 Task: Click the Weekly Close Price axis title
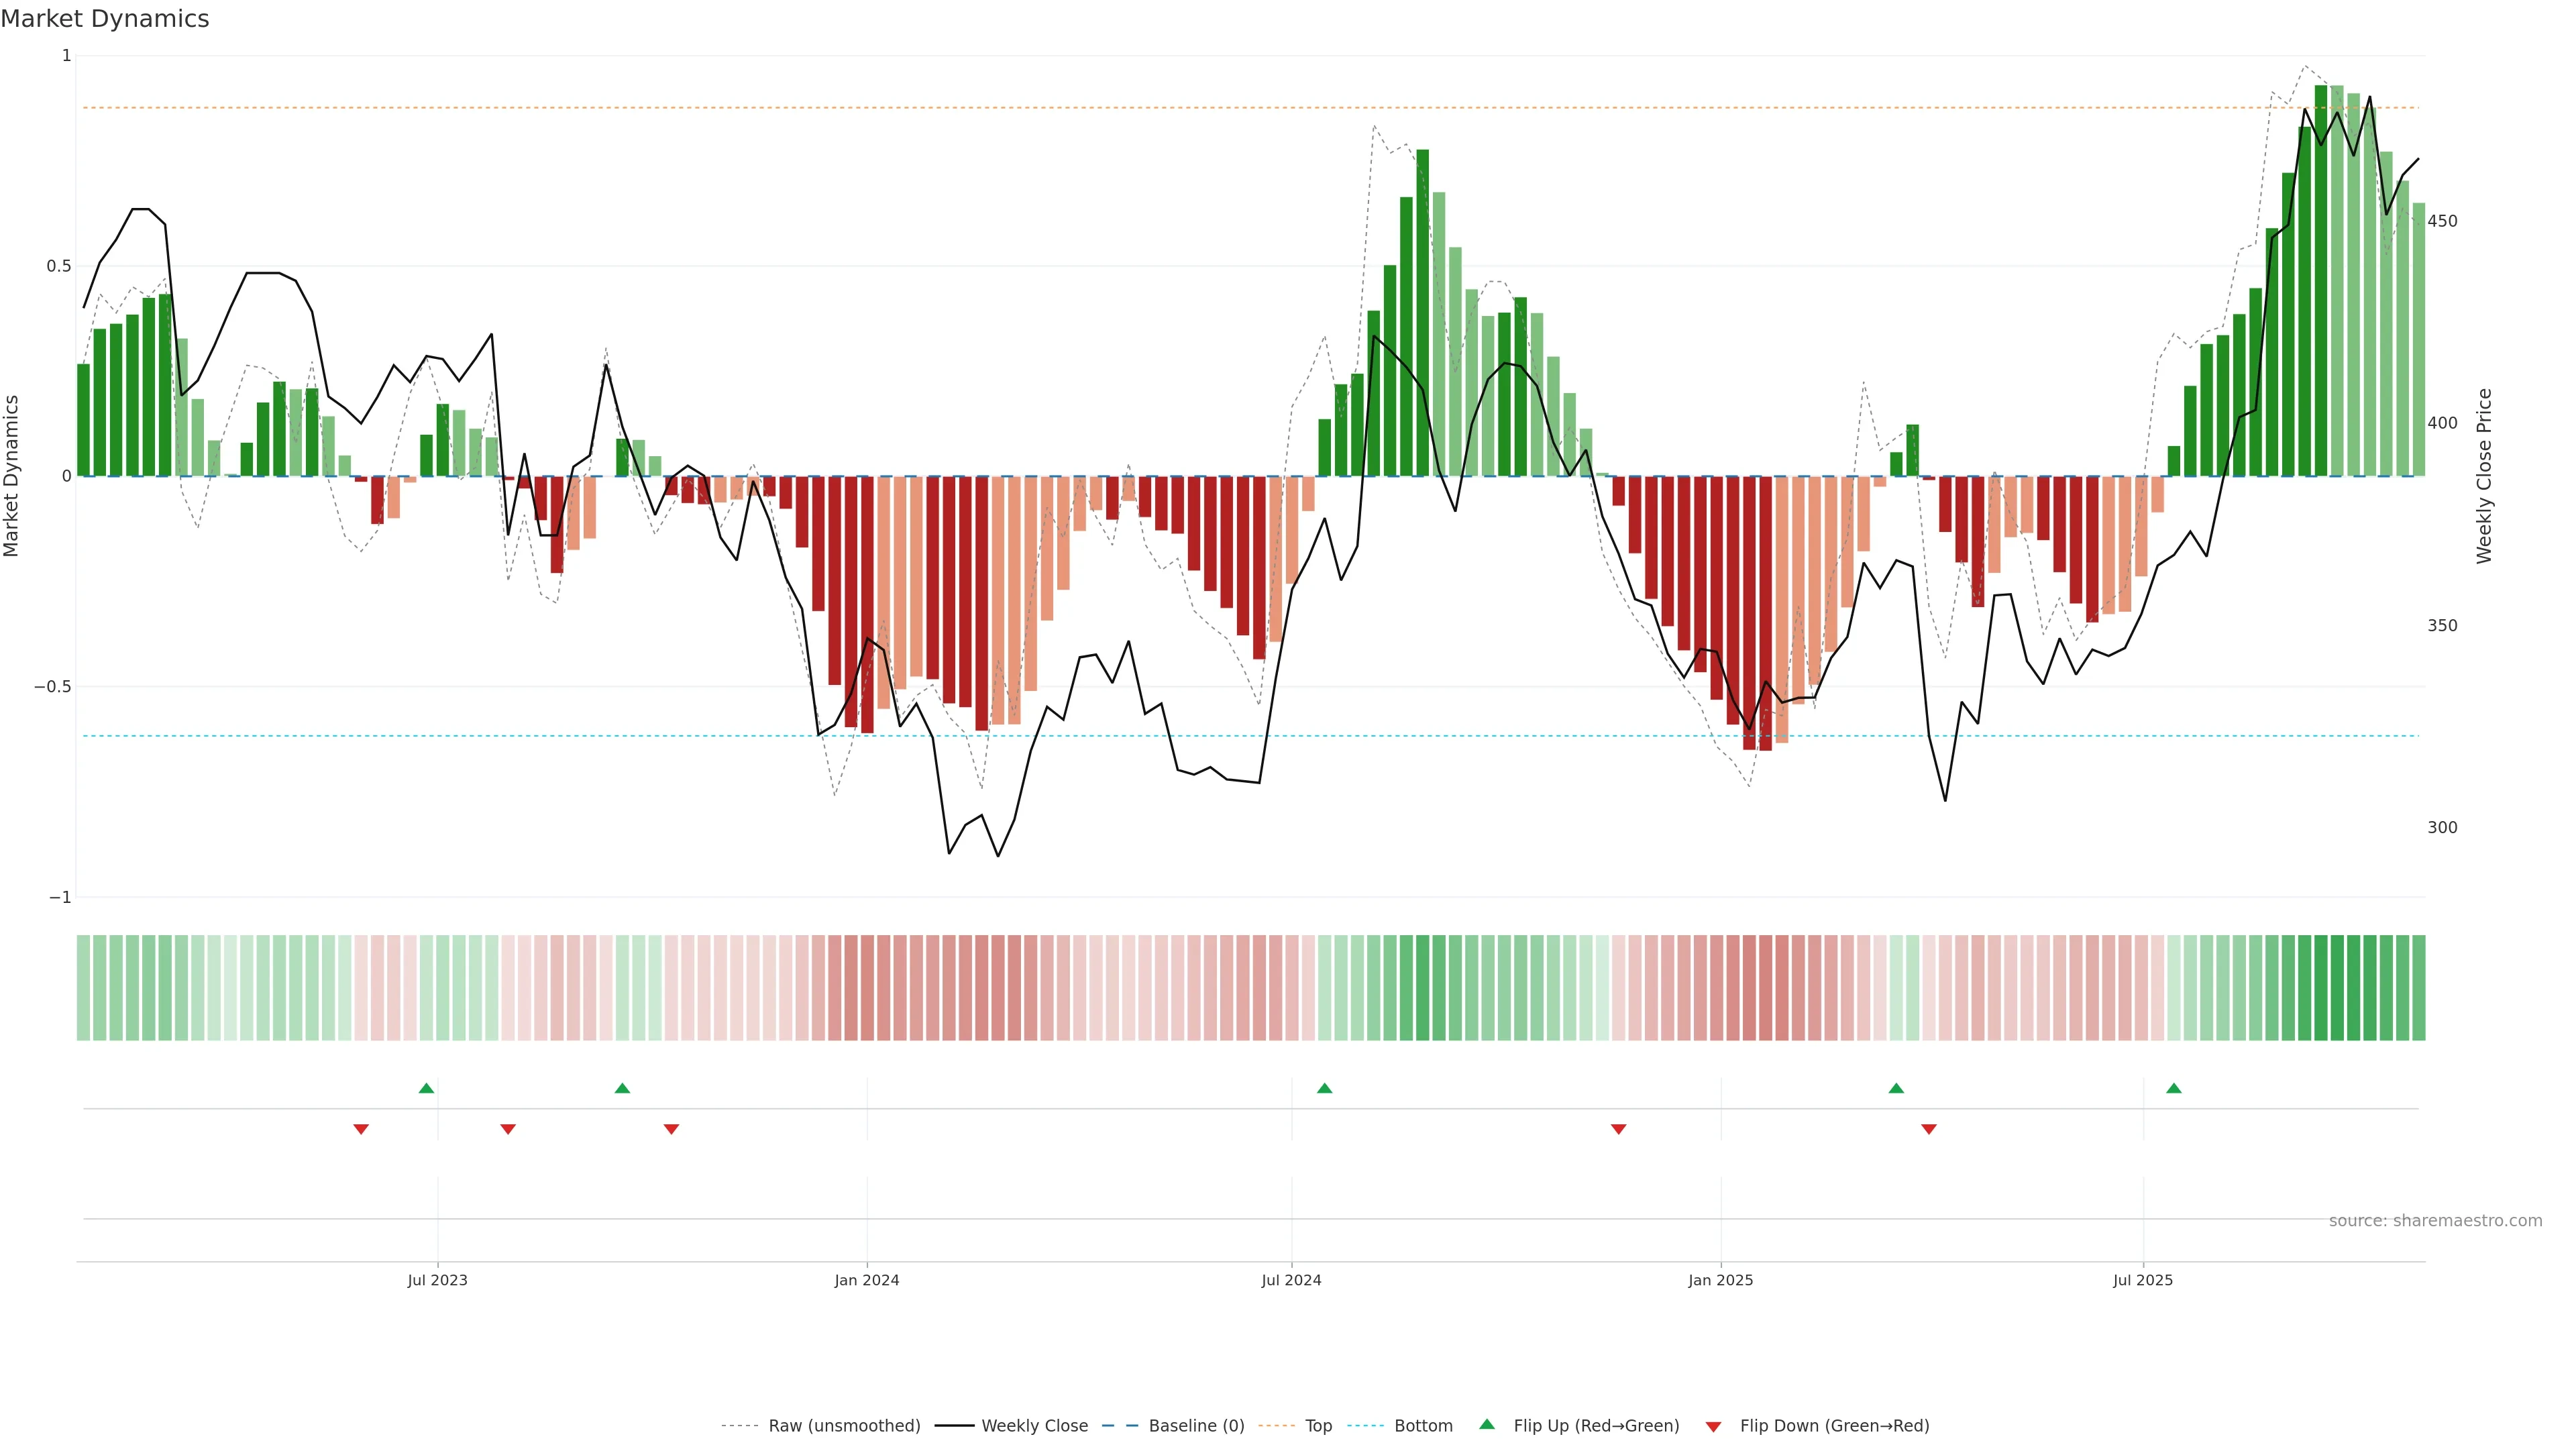point(2484,476)
